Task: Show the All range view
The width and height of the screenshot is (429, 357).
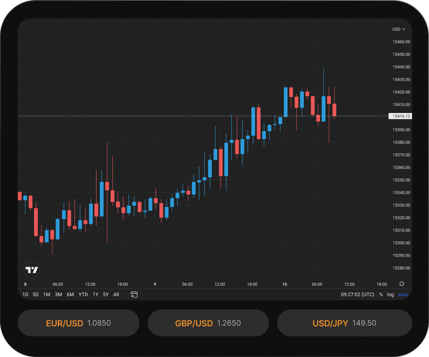Action: (x=116, y=295)
